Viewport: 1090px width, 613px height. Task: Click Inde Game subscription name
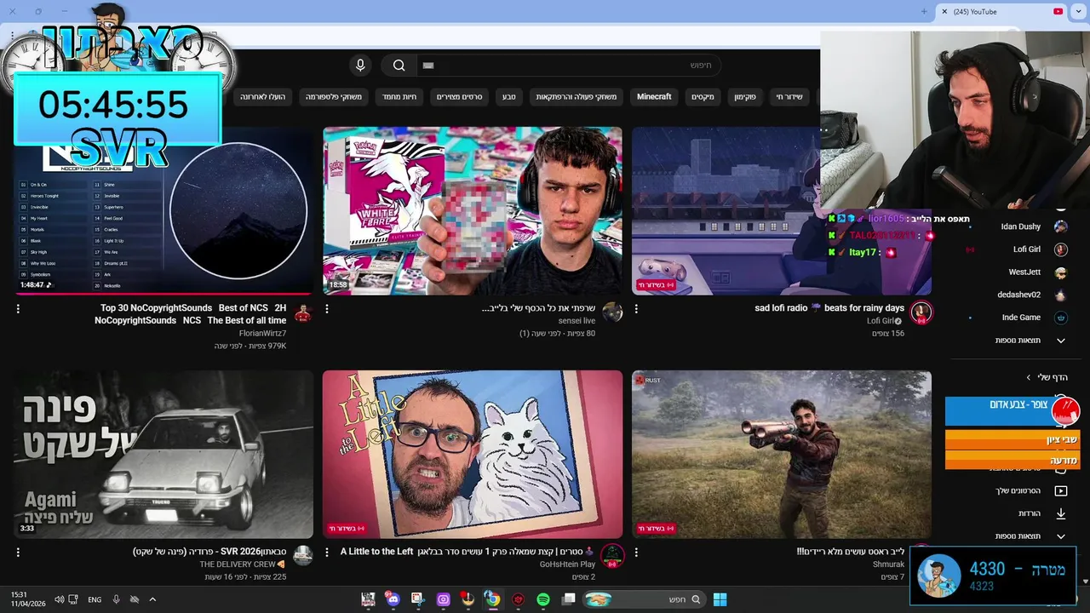click(1021, 318)
